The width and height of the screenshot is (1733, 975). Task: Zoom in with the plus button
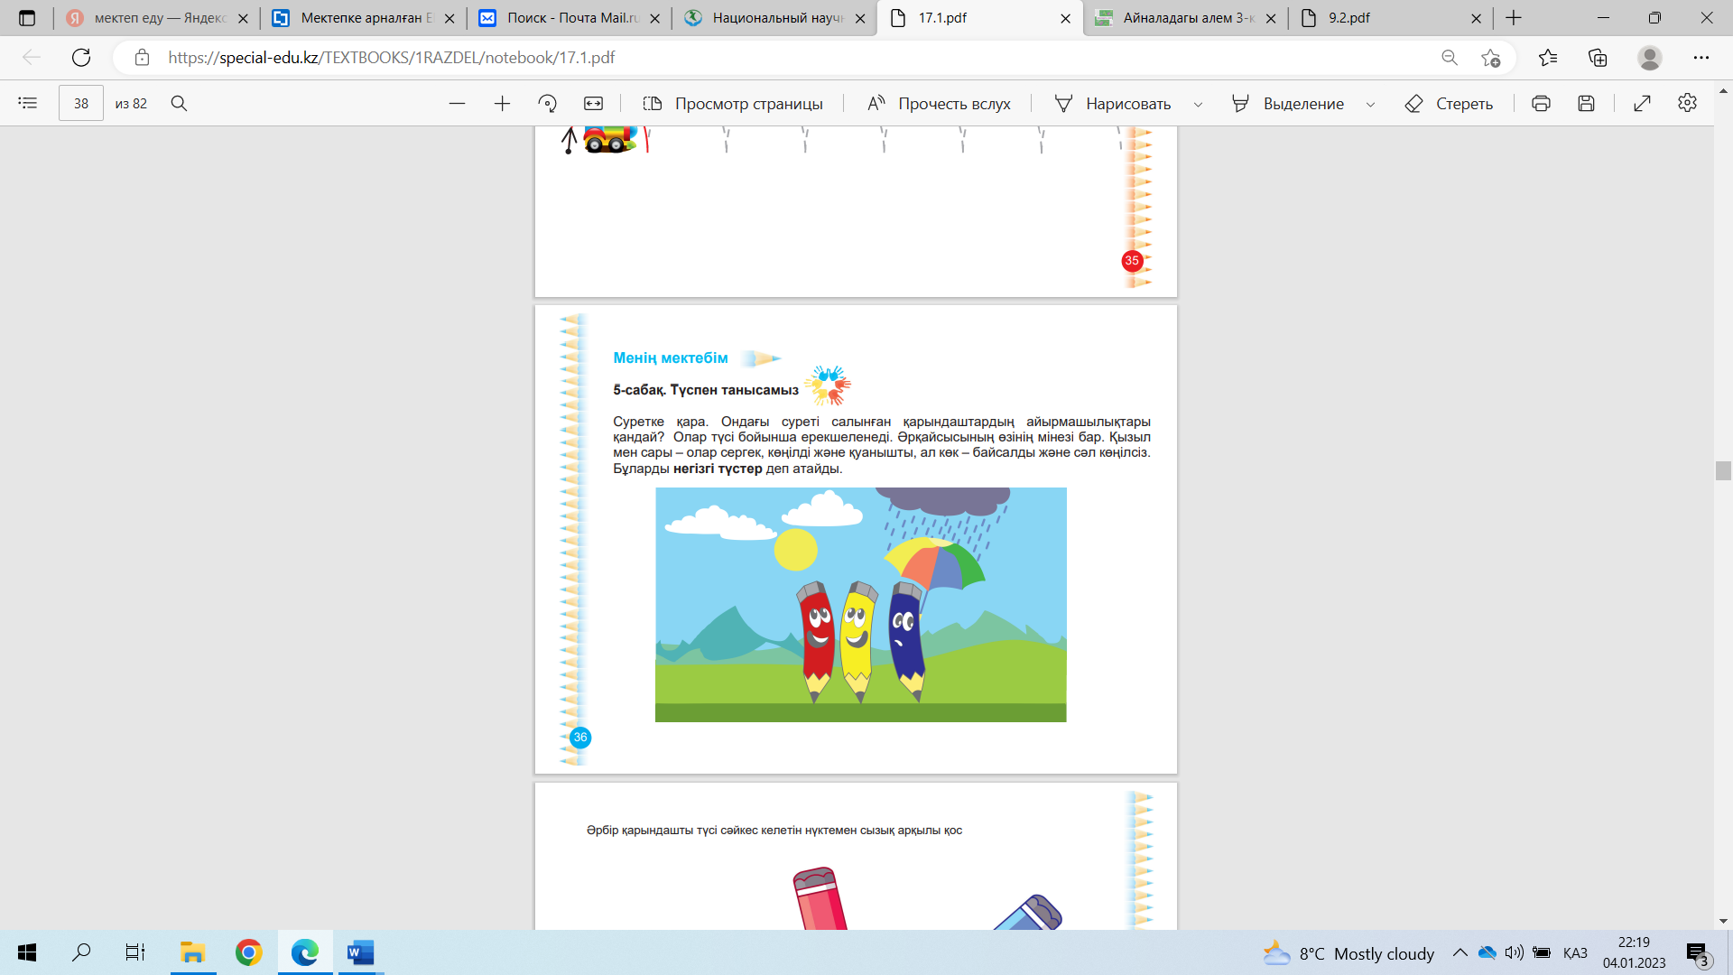click(502, 103)
